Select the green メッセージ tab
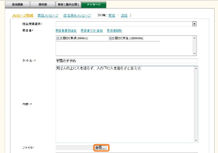This screenshot has width=218, height=153. tap(93, 5)
